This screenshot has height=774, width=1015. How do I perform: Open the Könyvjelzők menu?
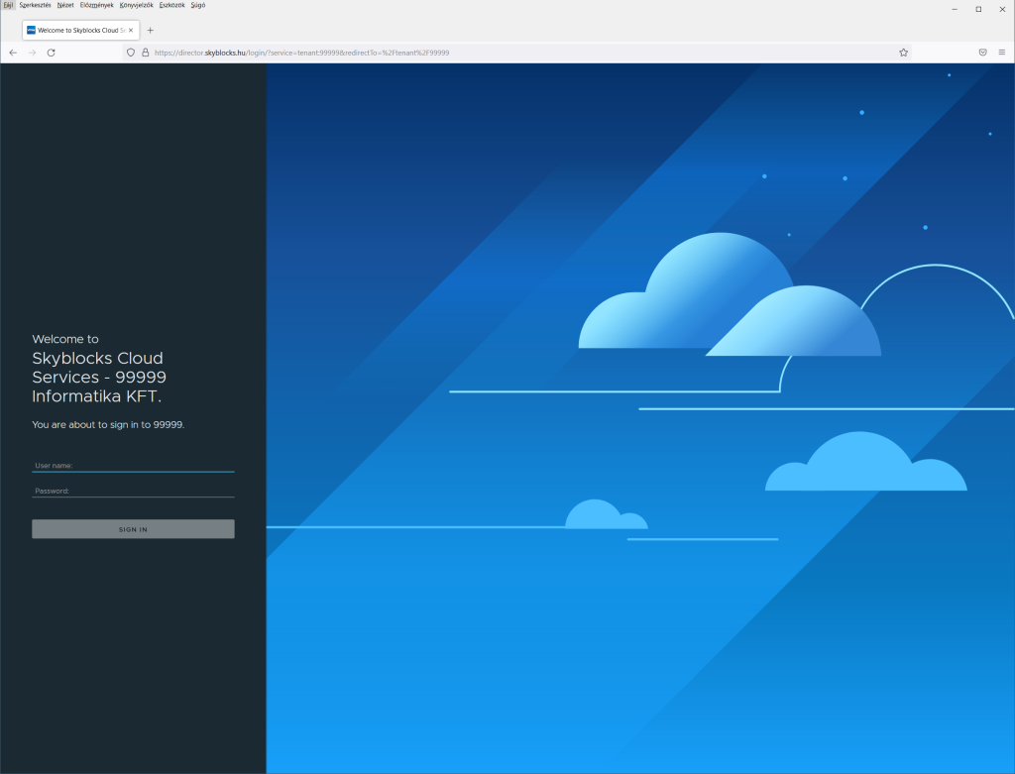[137, 5]
